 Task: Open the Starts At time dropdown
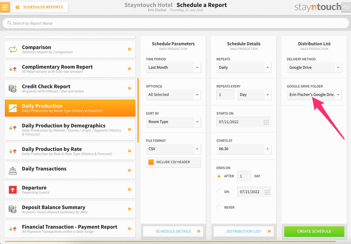(244, 149)
